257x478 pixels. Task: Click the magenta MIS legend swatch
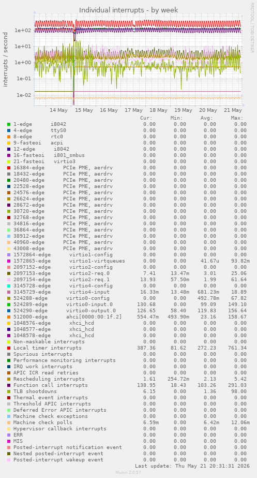(9, 441)
